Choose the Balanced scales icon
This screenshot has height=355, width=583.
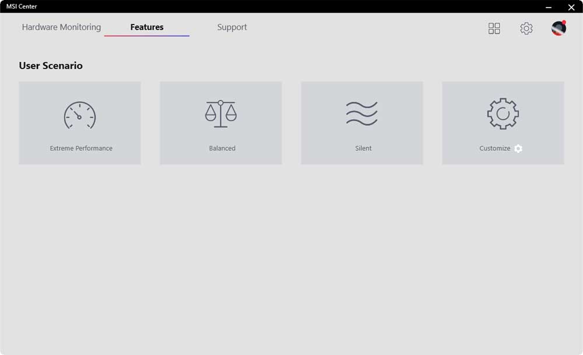click(x=221, y=114)
